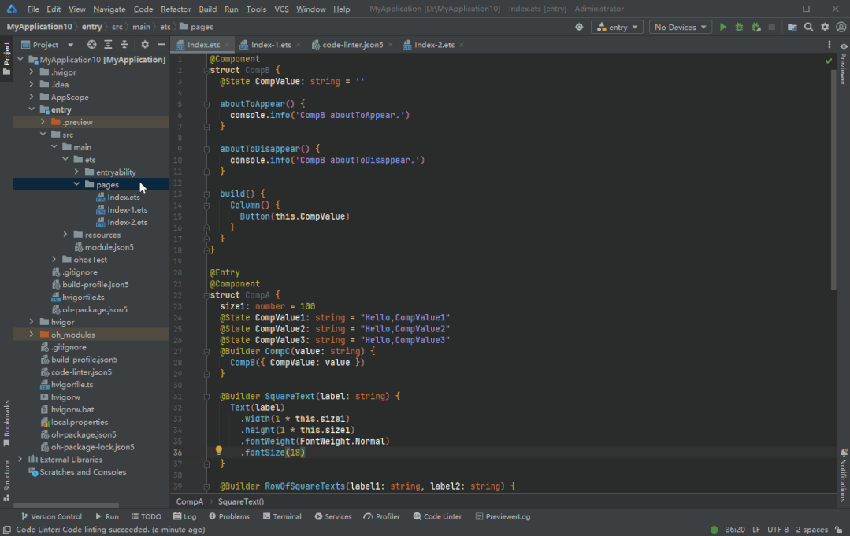Image resolution: width=850 pixels, height=536 pixels.
Task: Close the Index.ets editor tab
Action: click(227, 44)
